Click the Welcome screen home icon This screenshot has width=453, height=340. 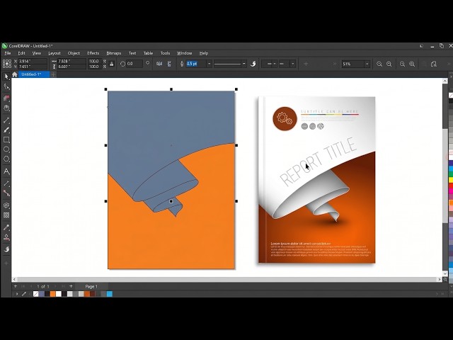[x=14, y=74]
